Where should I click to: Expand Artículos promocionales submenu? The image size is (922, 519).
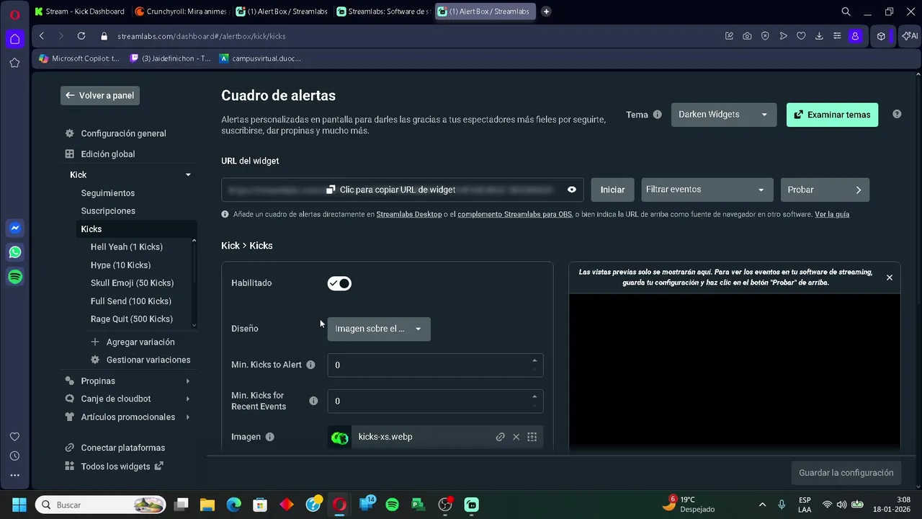coord(188,417)
